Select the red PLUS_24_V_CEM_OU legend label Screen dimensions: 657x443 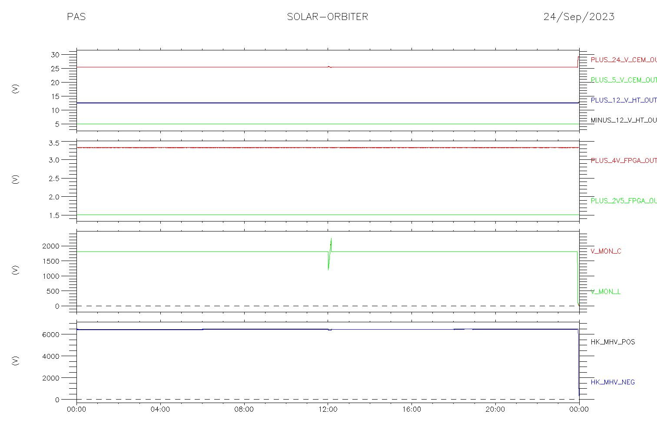coord(624,60)
